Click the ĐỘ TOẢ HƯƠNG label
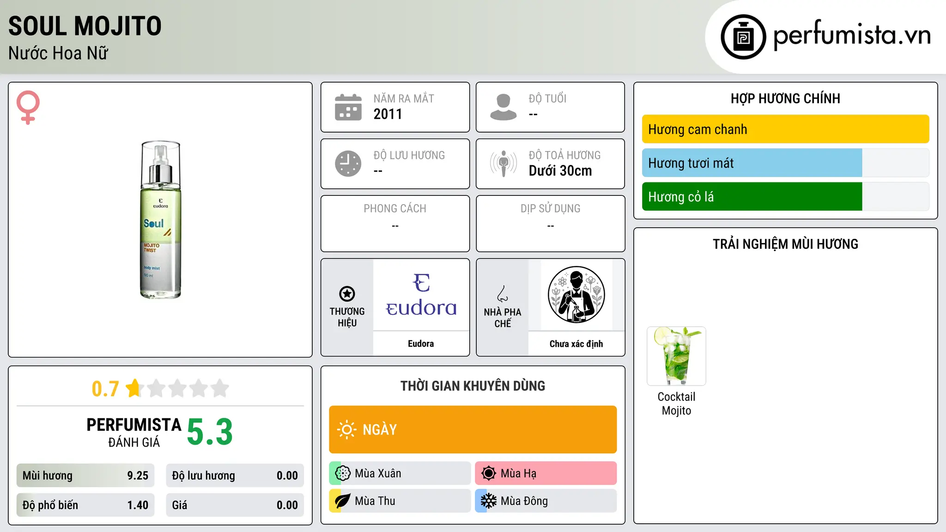 point(565,155)
